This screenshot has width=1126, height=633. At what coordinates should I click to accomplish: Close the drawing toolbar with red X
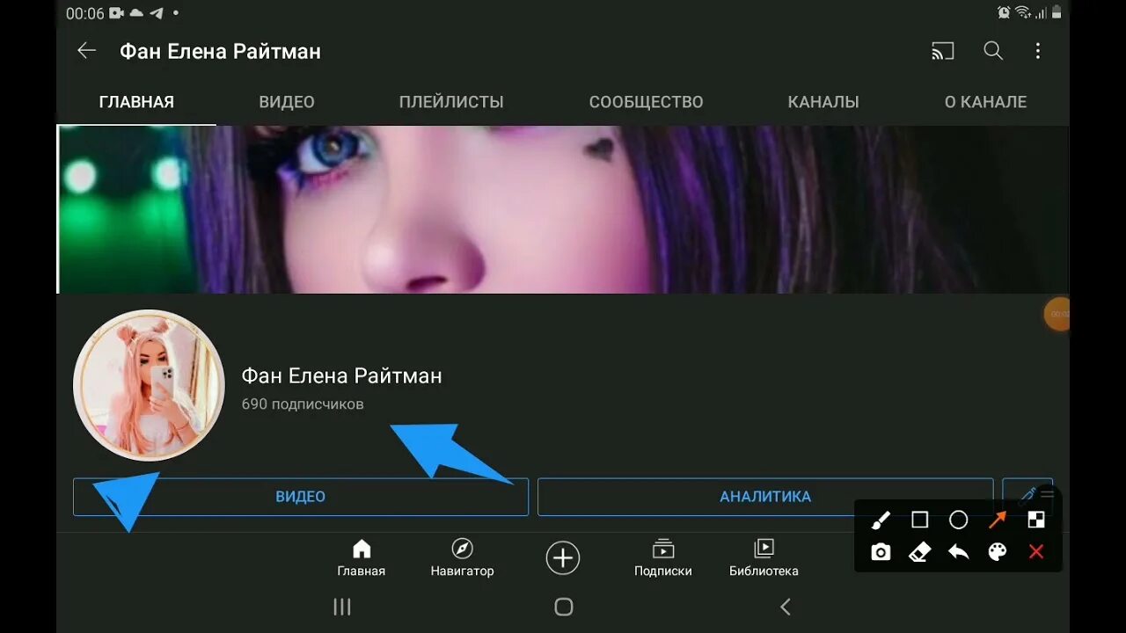pos(1036,552)
